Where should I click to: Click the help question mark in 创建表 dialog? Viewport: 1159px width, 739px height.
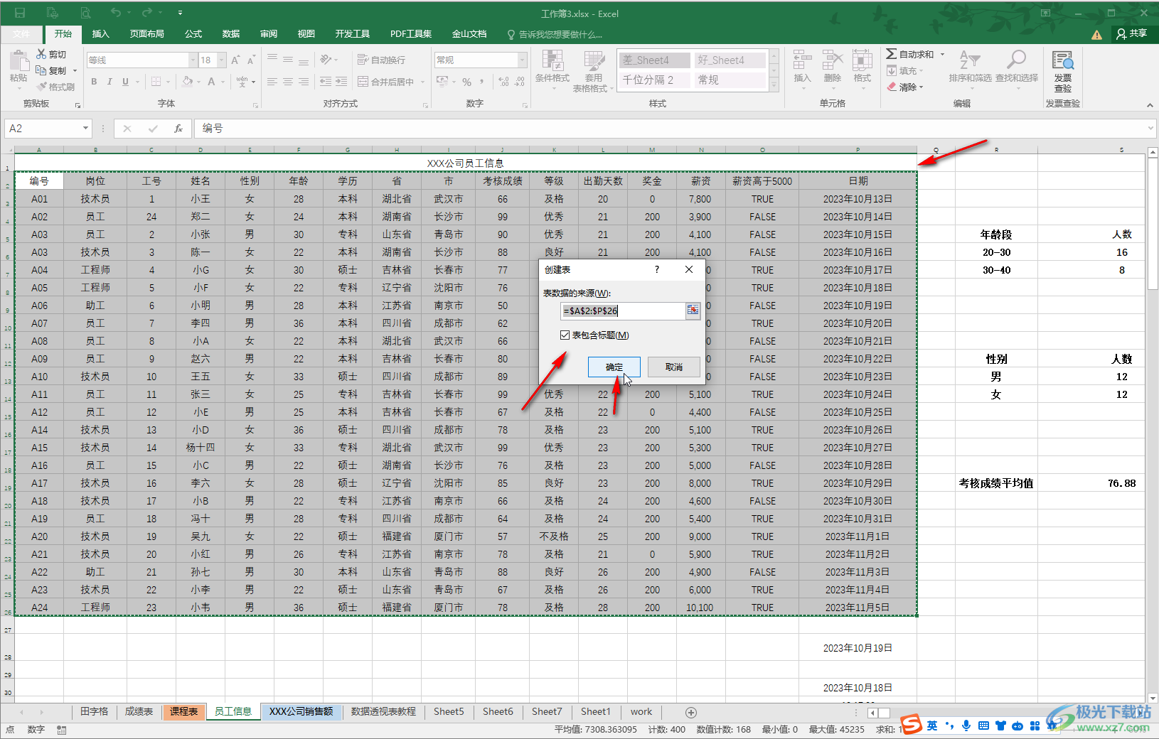657,269
